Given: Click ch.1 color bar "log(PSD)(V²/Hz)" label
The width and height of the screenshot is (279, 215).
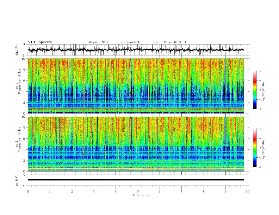Looking at the screenshot, I should pyautogui.click(x=264, y=92).
